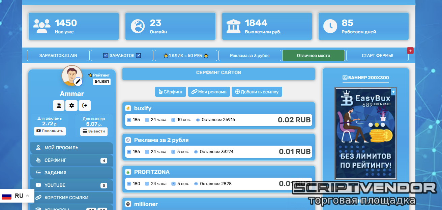Click the plus icon on EasyBux banner
The height and width of the screenshot is (210, 442).
[393, 91]
